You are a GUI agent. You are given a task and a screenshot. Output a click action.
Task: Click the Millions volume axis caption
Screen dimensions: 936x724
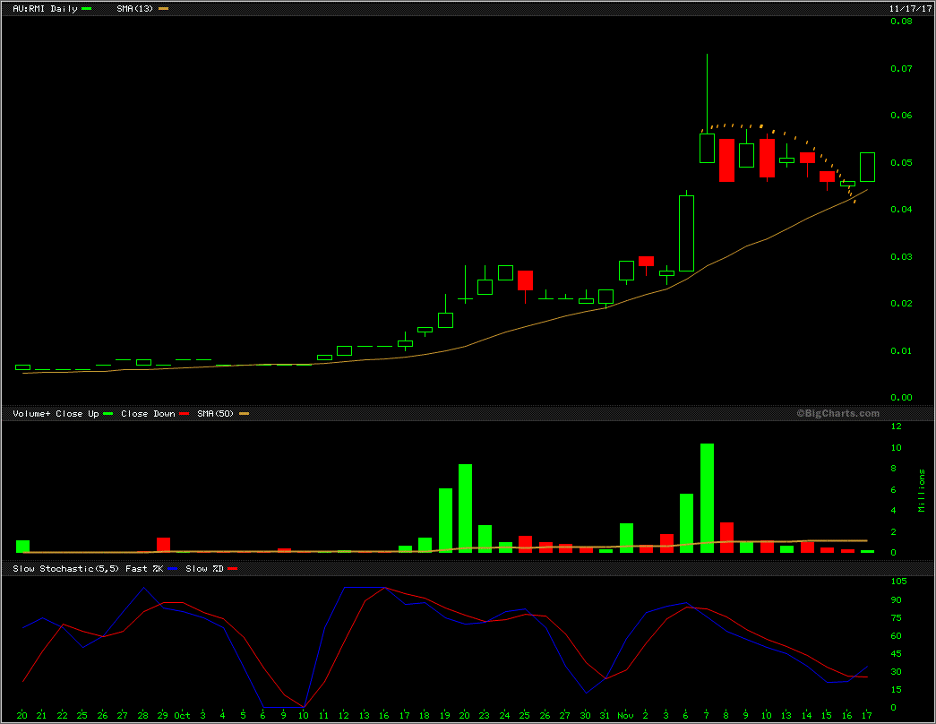pyautogui.click(x=922, y=490)
